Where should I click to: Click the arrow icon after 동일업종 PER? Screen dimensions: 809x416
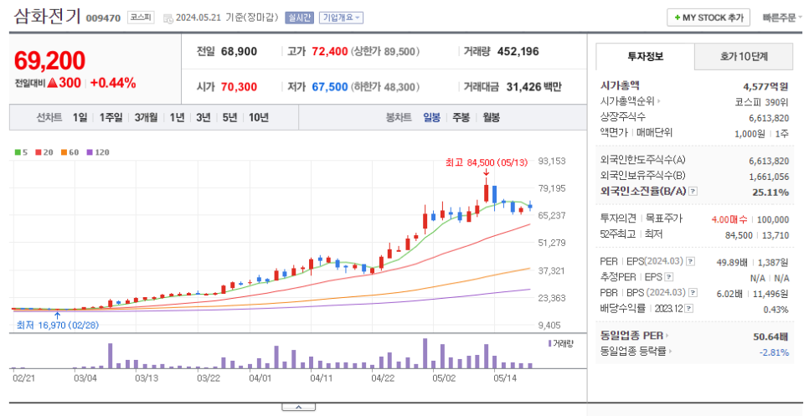(x=667, y=336)
